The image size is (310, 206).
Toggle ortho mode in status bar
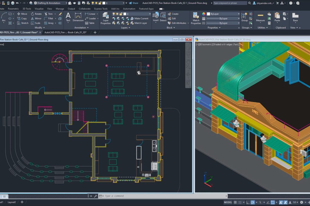(248, 202)
